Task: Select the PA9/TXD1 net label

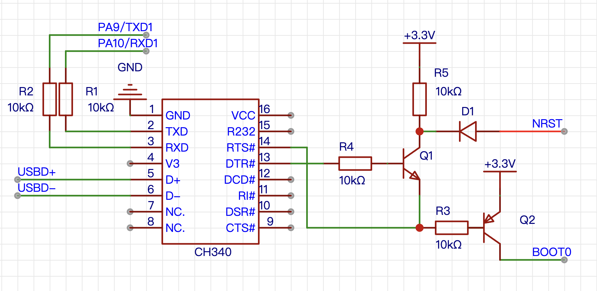Action: (125, 27)
